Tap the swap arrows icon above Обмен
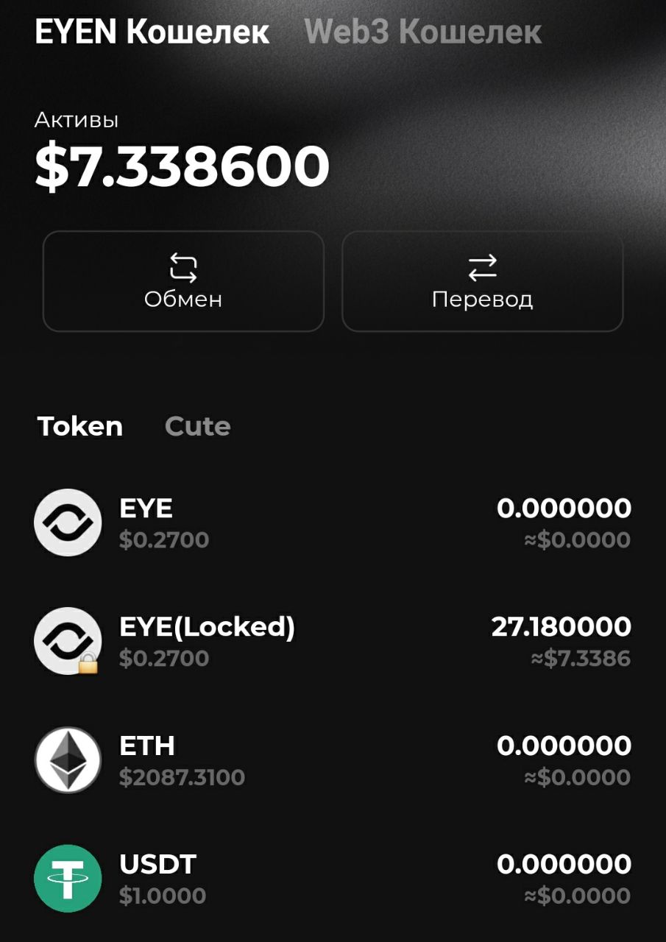666x942 pixels. pyautogui.click(x=183, y=268)
